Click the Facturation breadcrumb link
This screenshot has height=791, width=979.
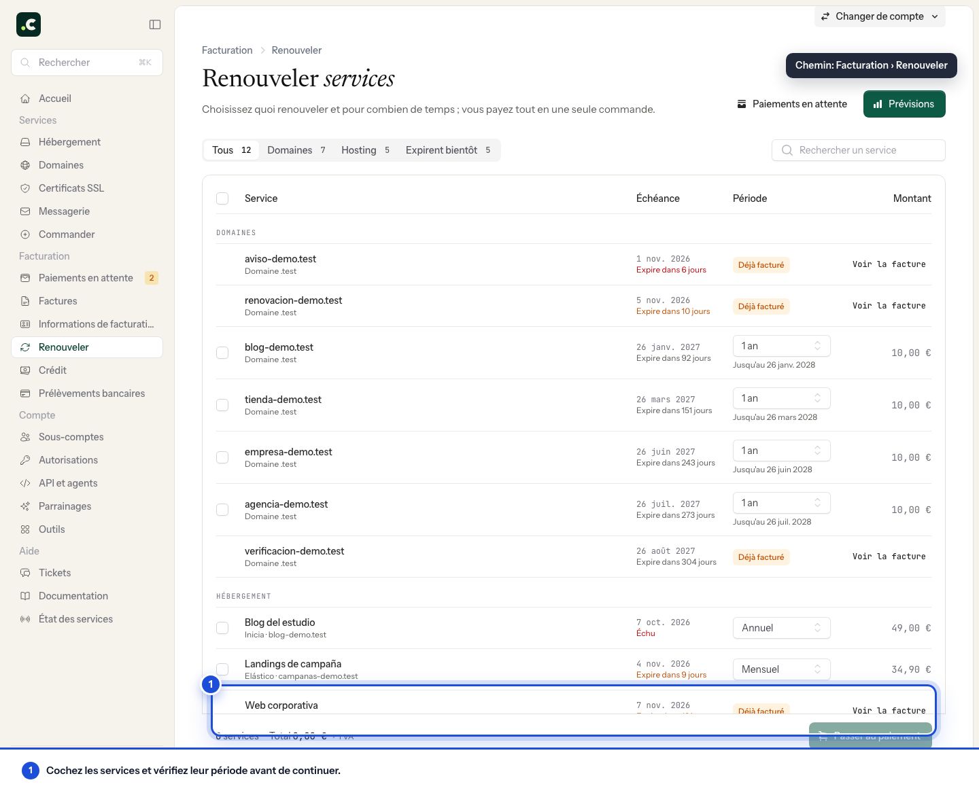227,50
